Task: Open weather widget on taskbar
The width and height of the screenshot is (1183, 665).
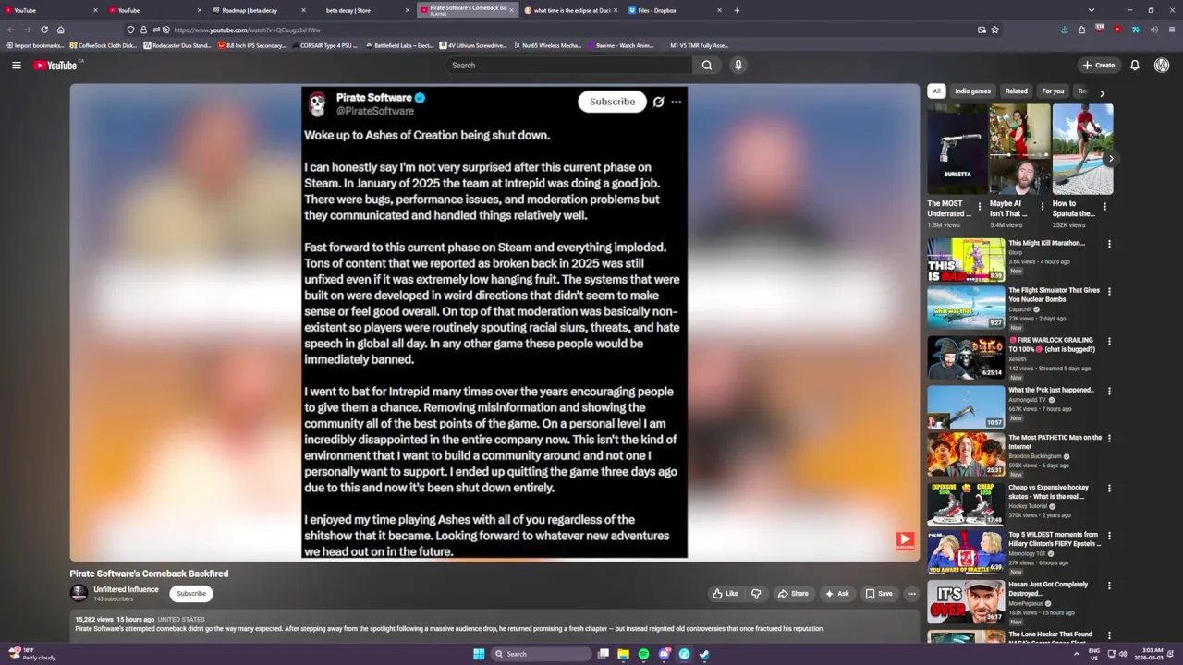Action: (x=32, y=654)
